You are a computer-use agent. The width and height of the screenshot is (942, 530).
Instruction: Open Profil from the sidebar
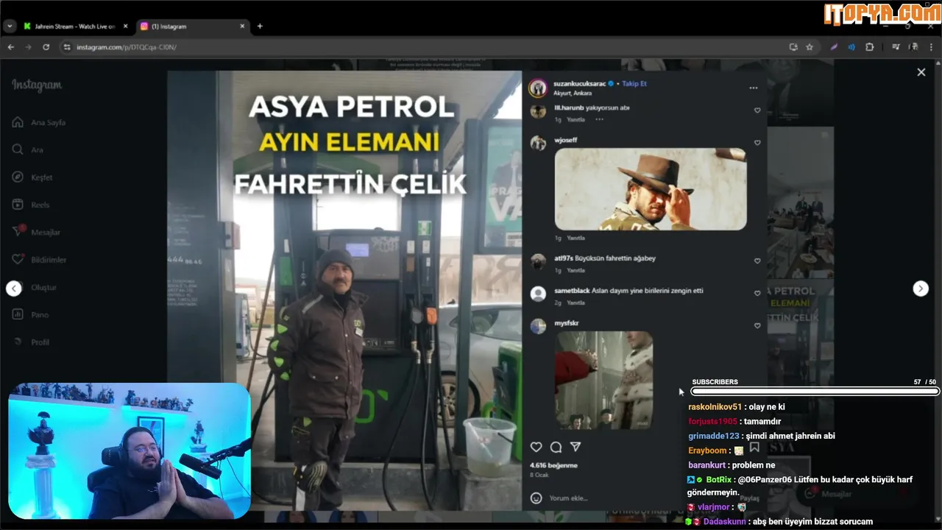pyautogui.click(x=31, y=342)
